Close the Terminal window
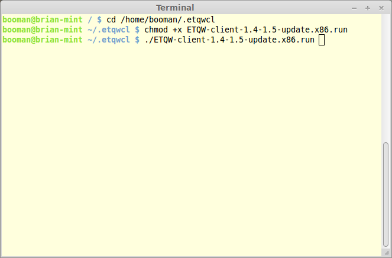Screen dimensions: 392x258 (x=381, y=8)
